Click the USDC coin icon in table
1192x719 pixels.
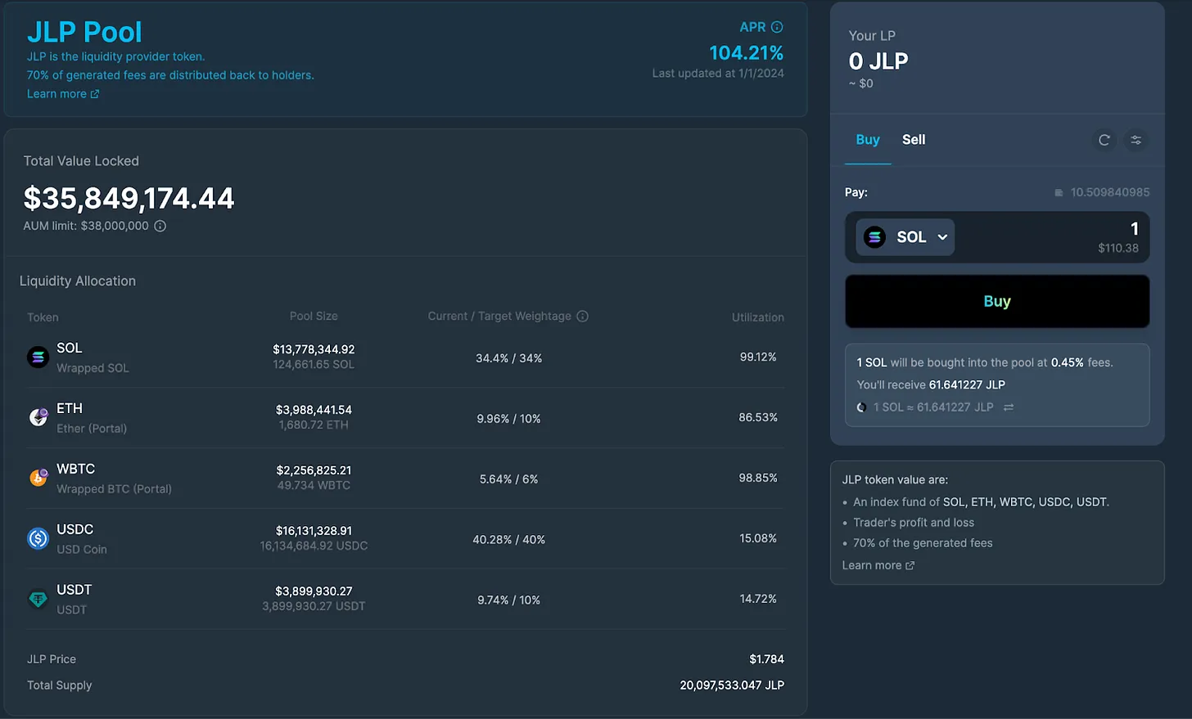pos(38,538)
